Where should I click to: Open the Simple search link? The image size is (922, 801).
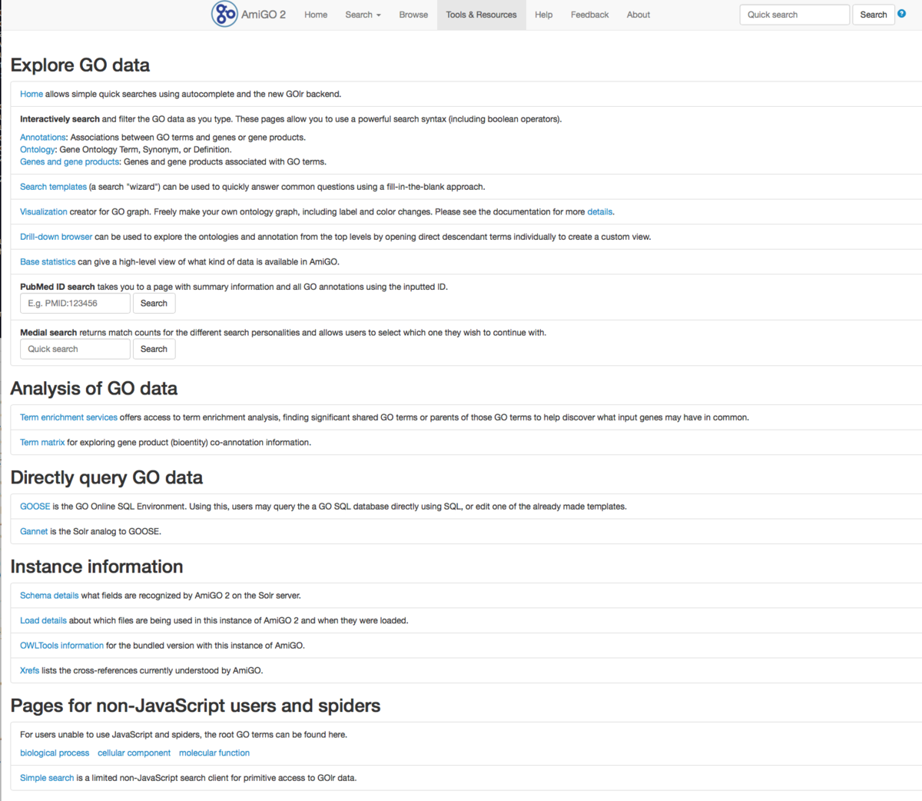47,778
